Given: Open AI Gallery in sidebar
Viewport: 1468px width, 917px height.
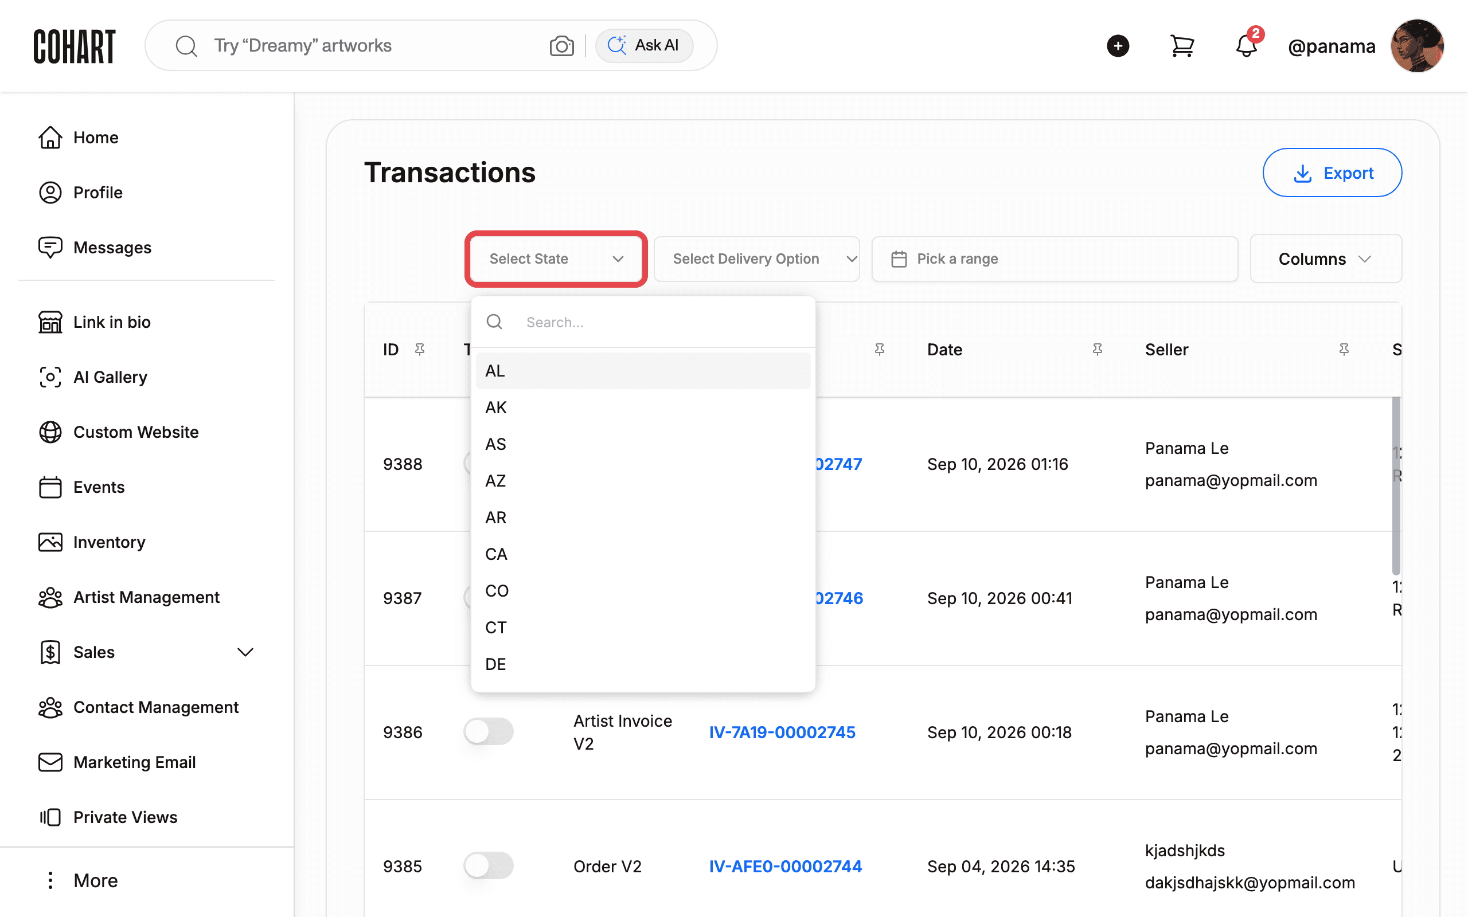Looking at the screenshot, I should pyautogui.click(x=110, y=377).
